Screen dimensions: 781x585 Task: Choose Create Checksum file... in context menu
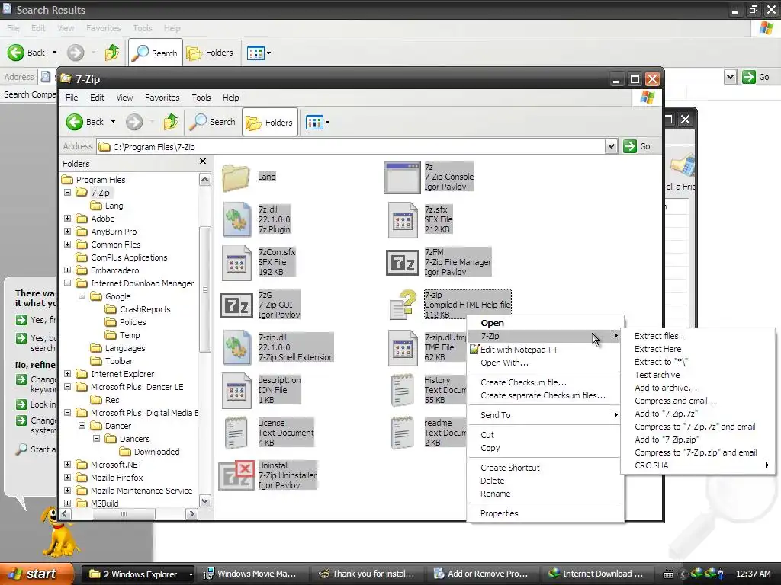[x=545, y=382]
